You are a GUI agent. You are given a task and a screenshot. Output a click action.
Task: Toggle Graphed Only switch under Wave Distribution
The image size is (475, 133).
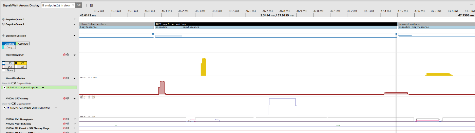[x=14, y=83]
